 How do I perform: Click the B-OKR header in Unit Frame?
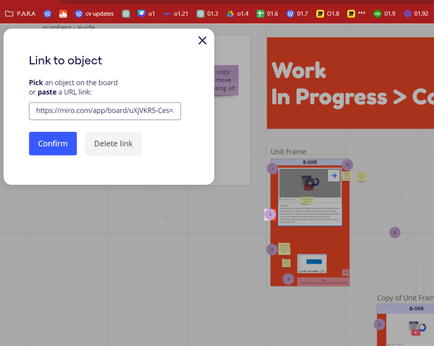[310, 162]
